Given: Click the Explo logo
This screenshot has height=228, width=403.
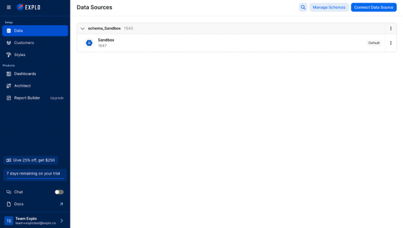Looking at the screenshot, I should point(28,7).
